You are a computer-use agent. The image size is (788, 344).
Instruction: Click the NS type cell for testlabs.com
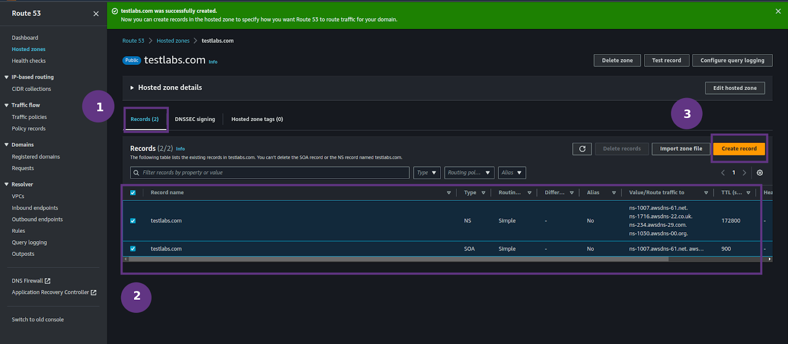[467, 221]
